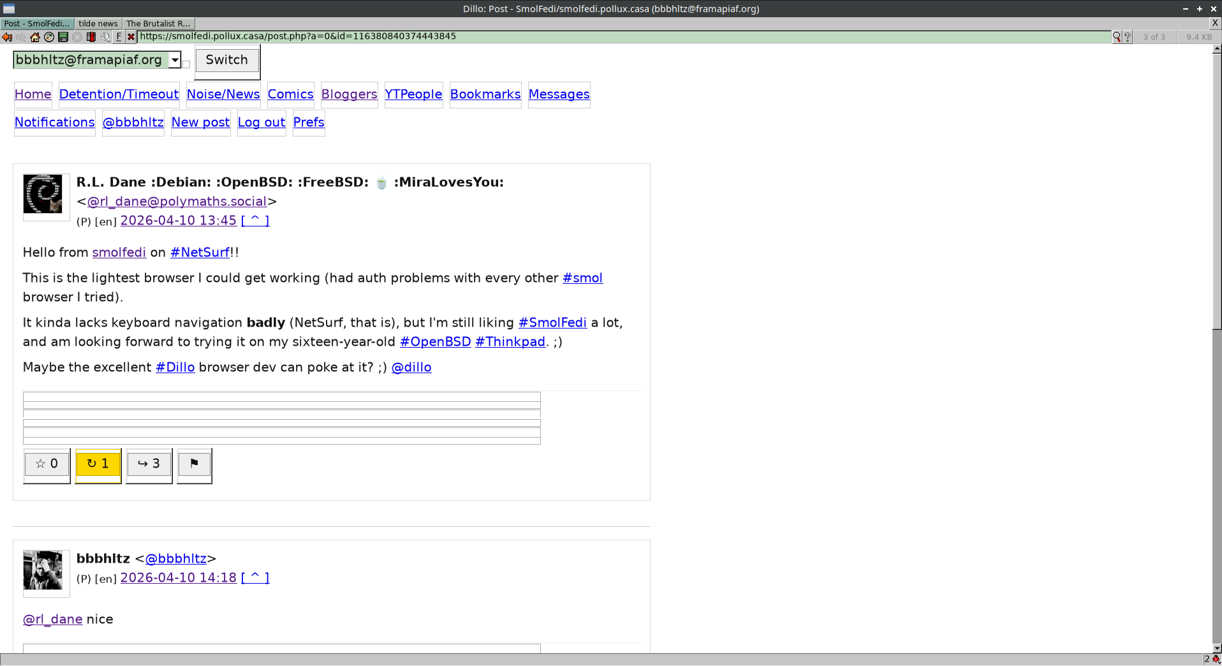Open the Comics list
1222x666 pixels.
[291, 94]
